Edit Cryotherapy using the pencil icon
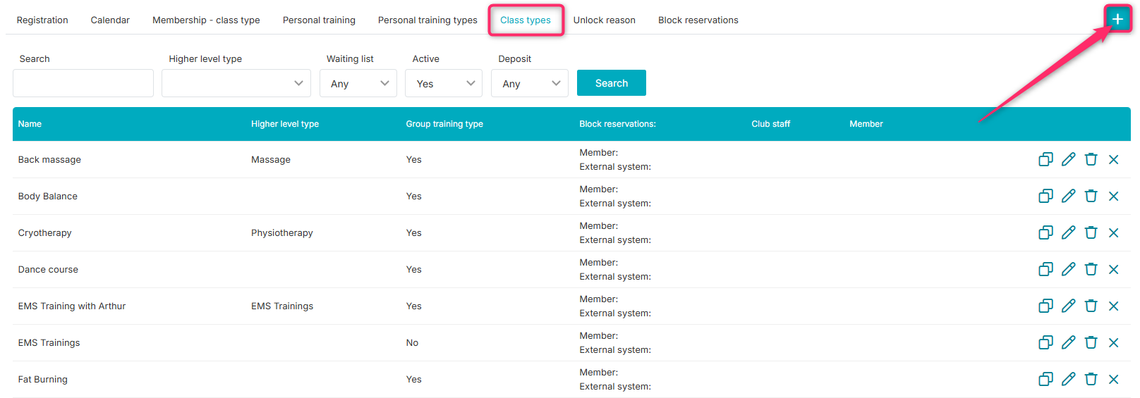 click(x=1068, y=232)
